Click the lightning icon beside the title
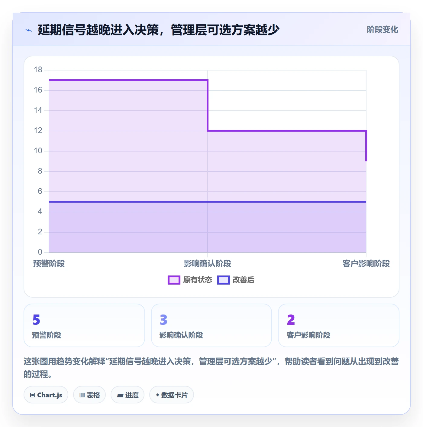 coord(29,30)
